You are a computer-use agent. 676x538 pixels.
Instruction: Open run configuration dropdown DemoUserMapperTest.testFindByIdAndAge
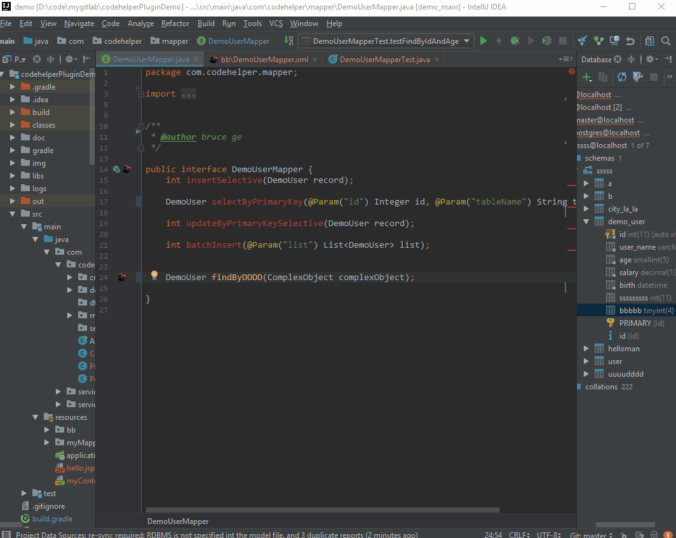coord(386,41)
